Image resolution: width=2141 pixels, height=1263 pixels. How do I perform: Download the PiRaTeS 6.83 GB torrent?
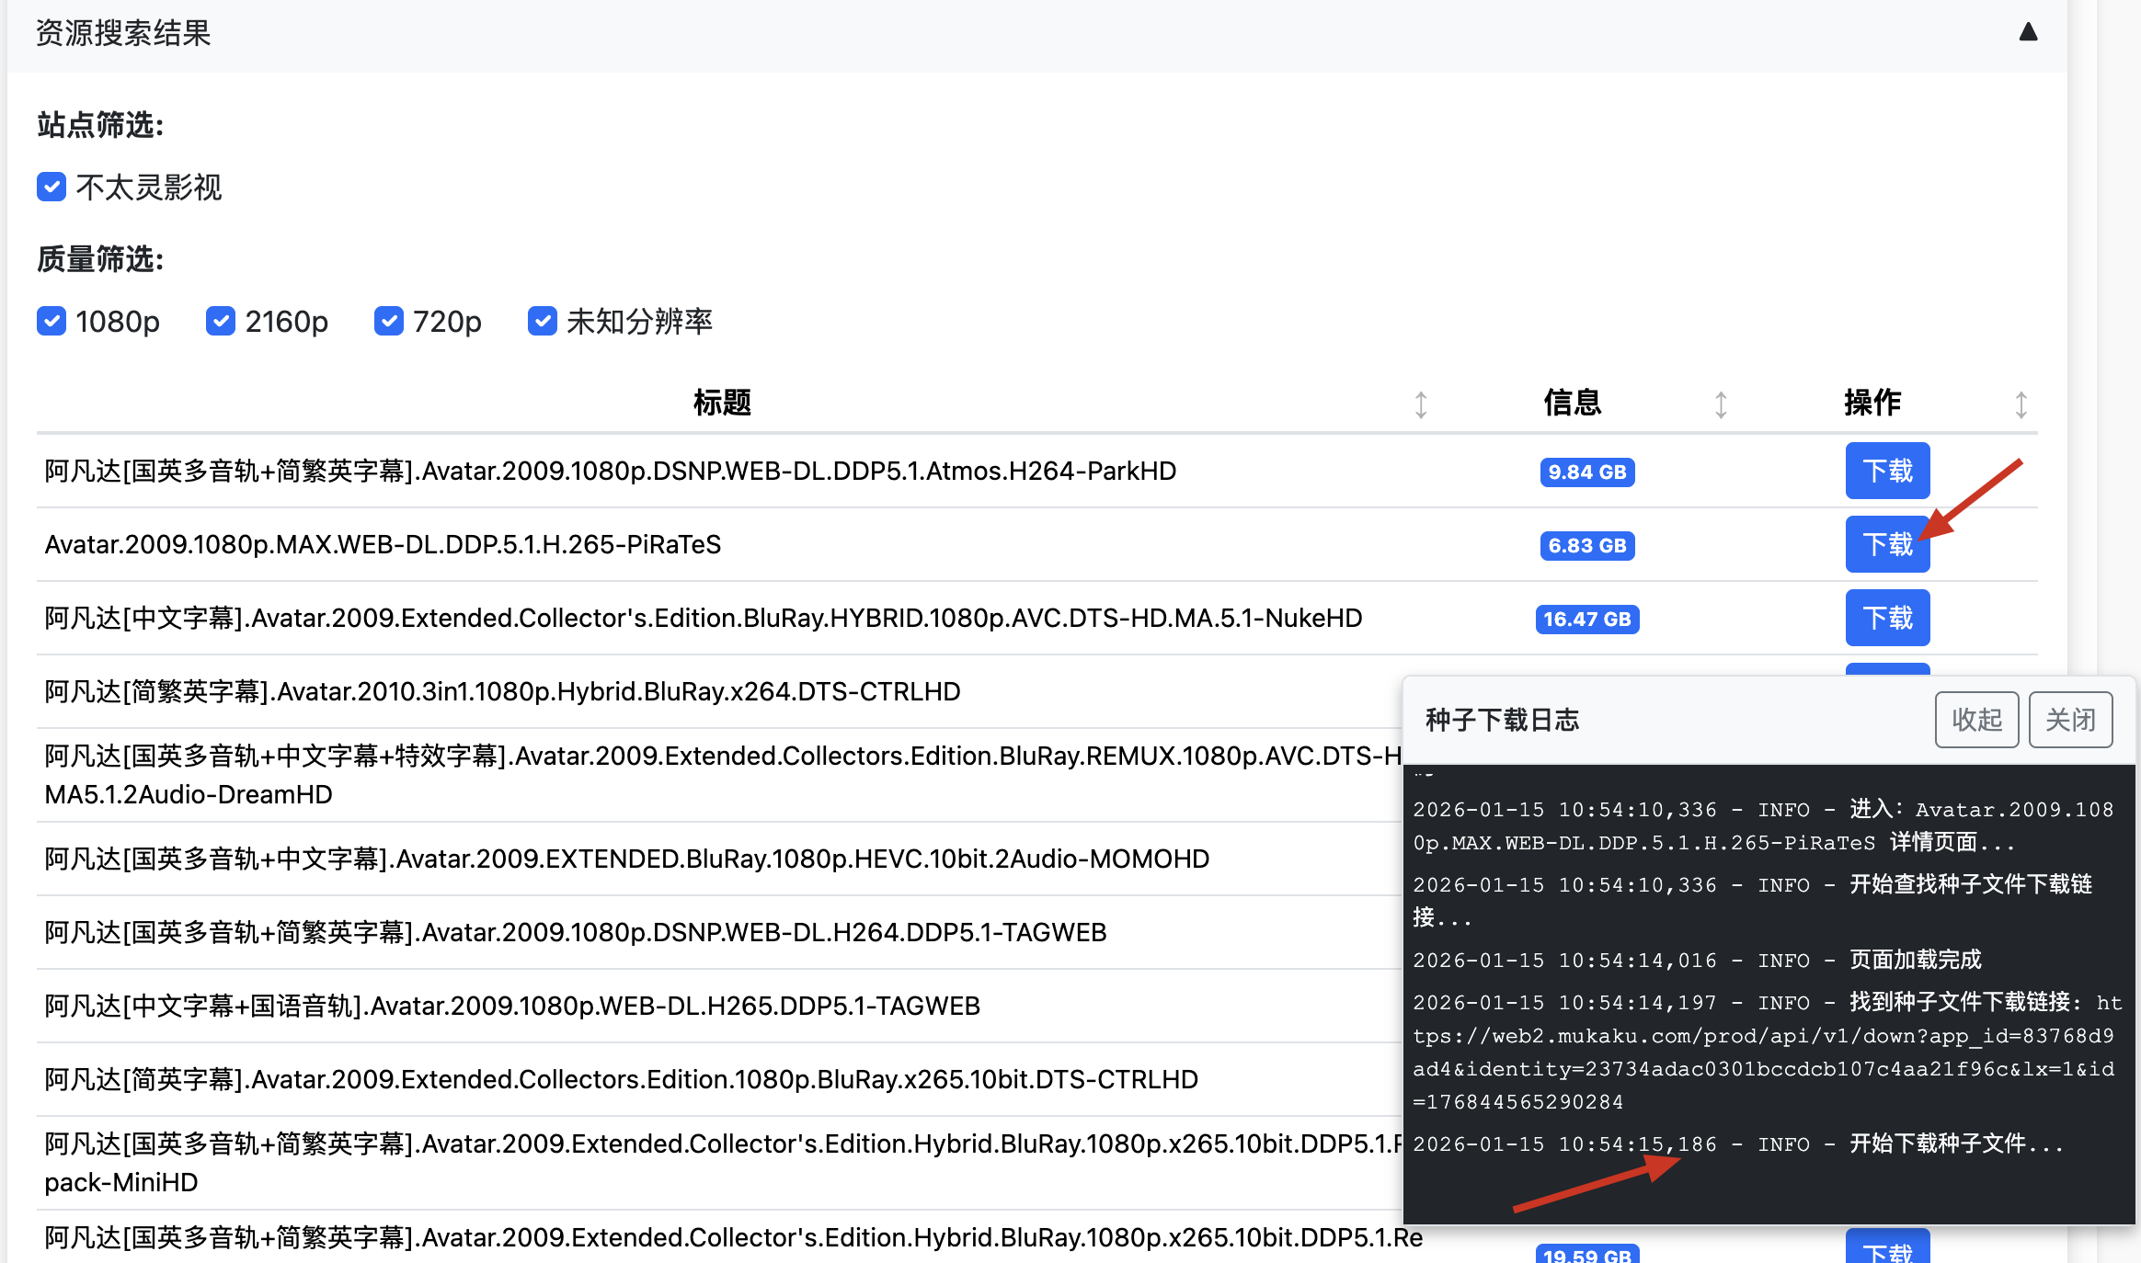pos(1887,544)
